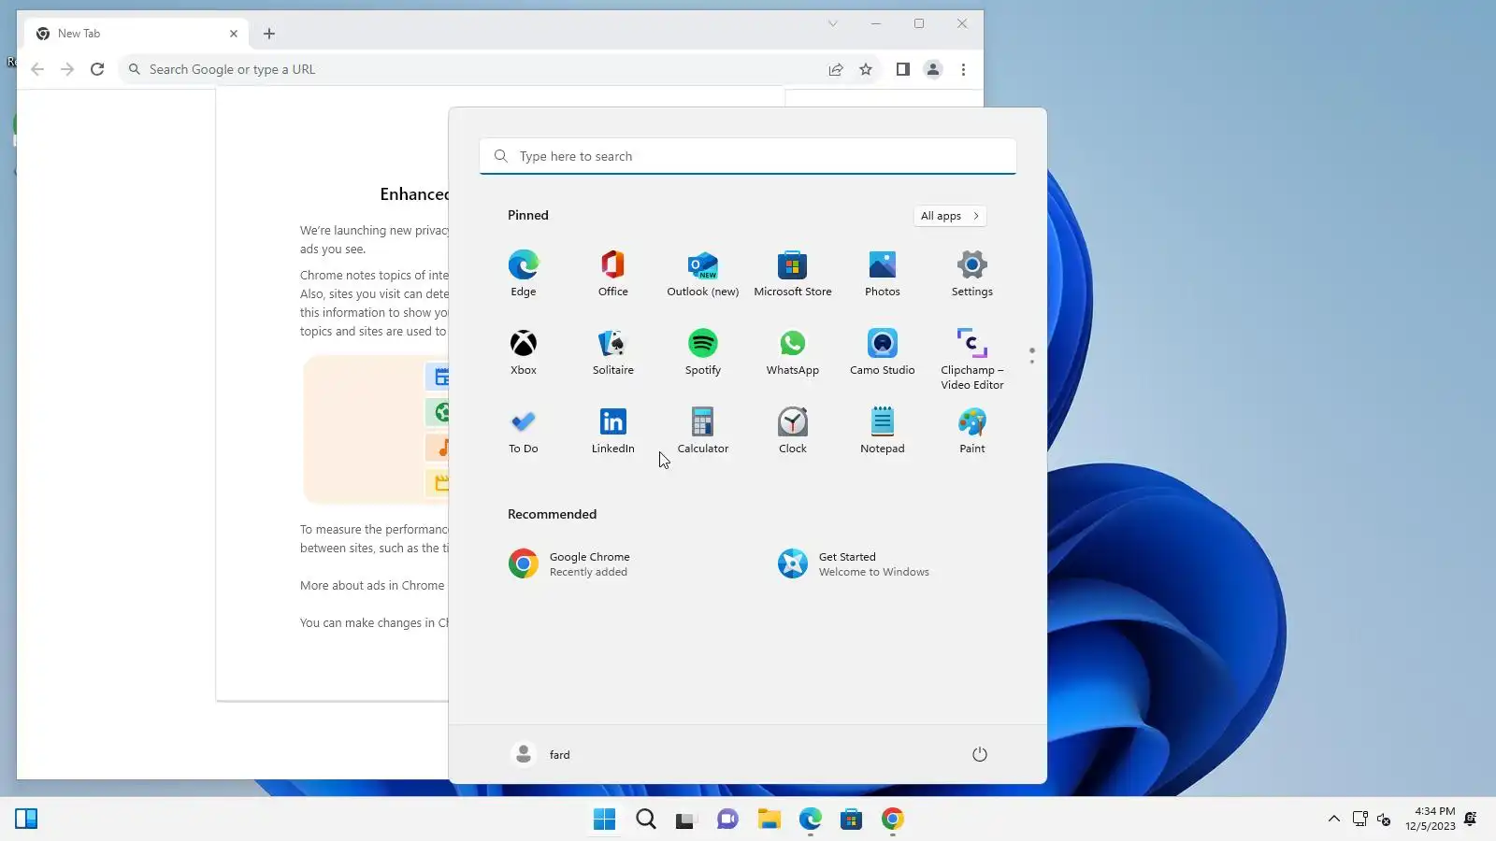Launch the Photos app
Viewport: 1496px width, 841px height.
pos(883,274)
